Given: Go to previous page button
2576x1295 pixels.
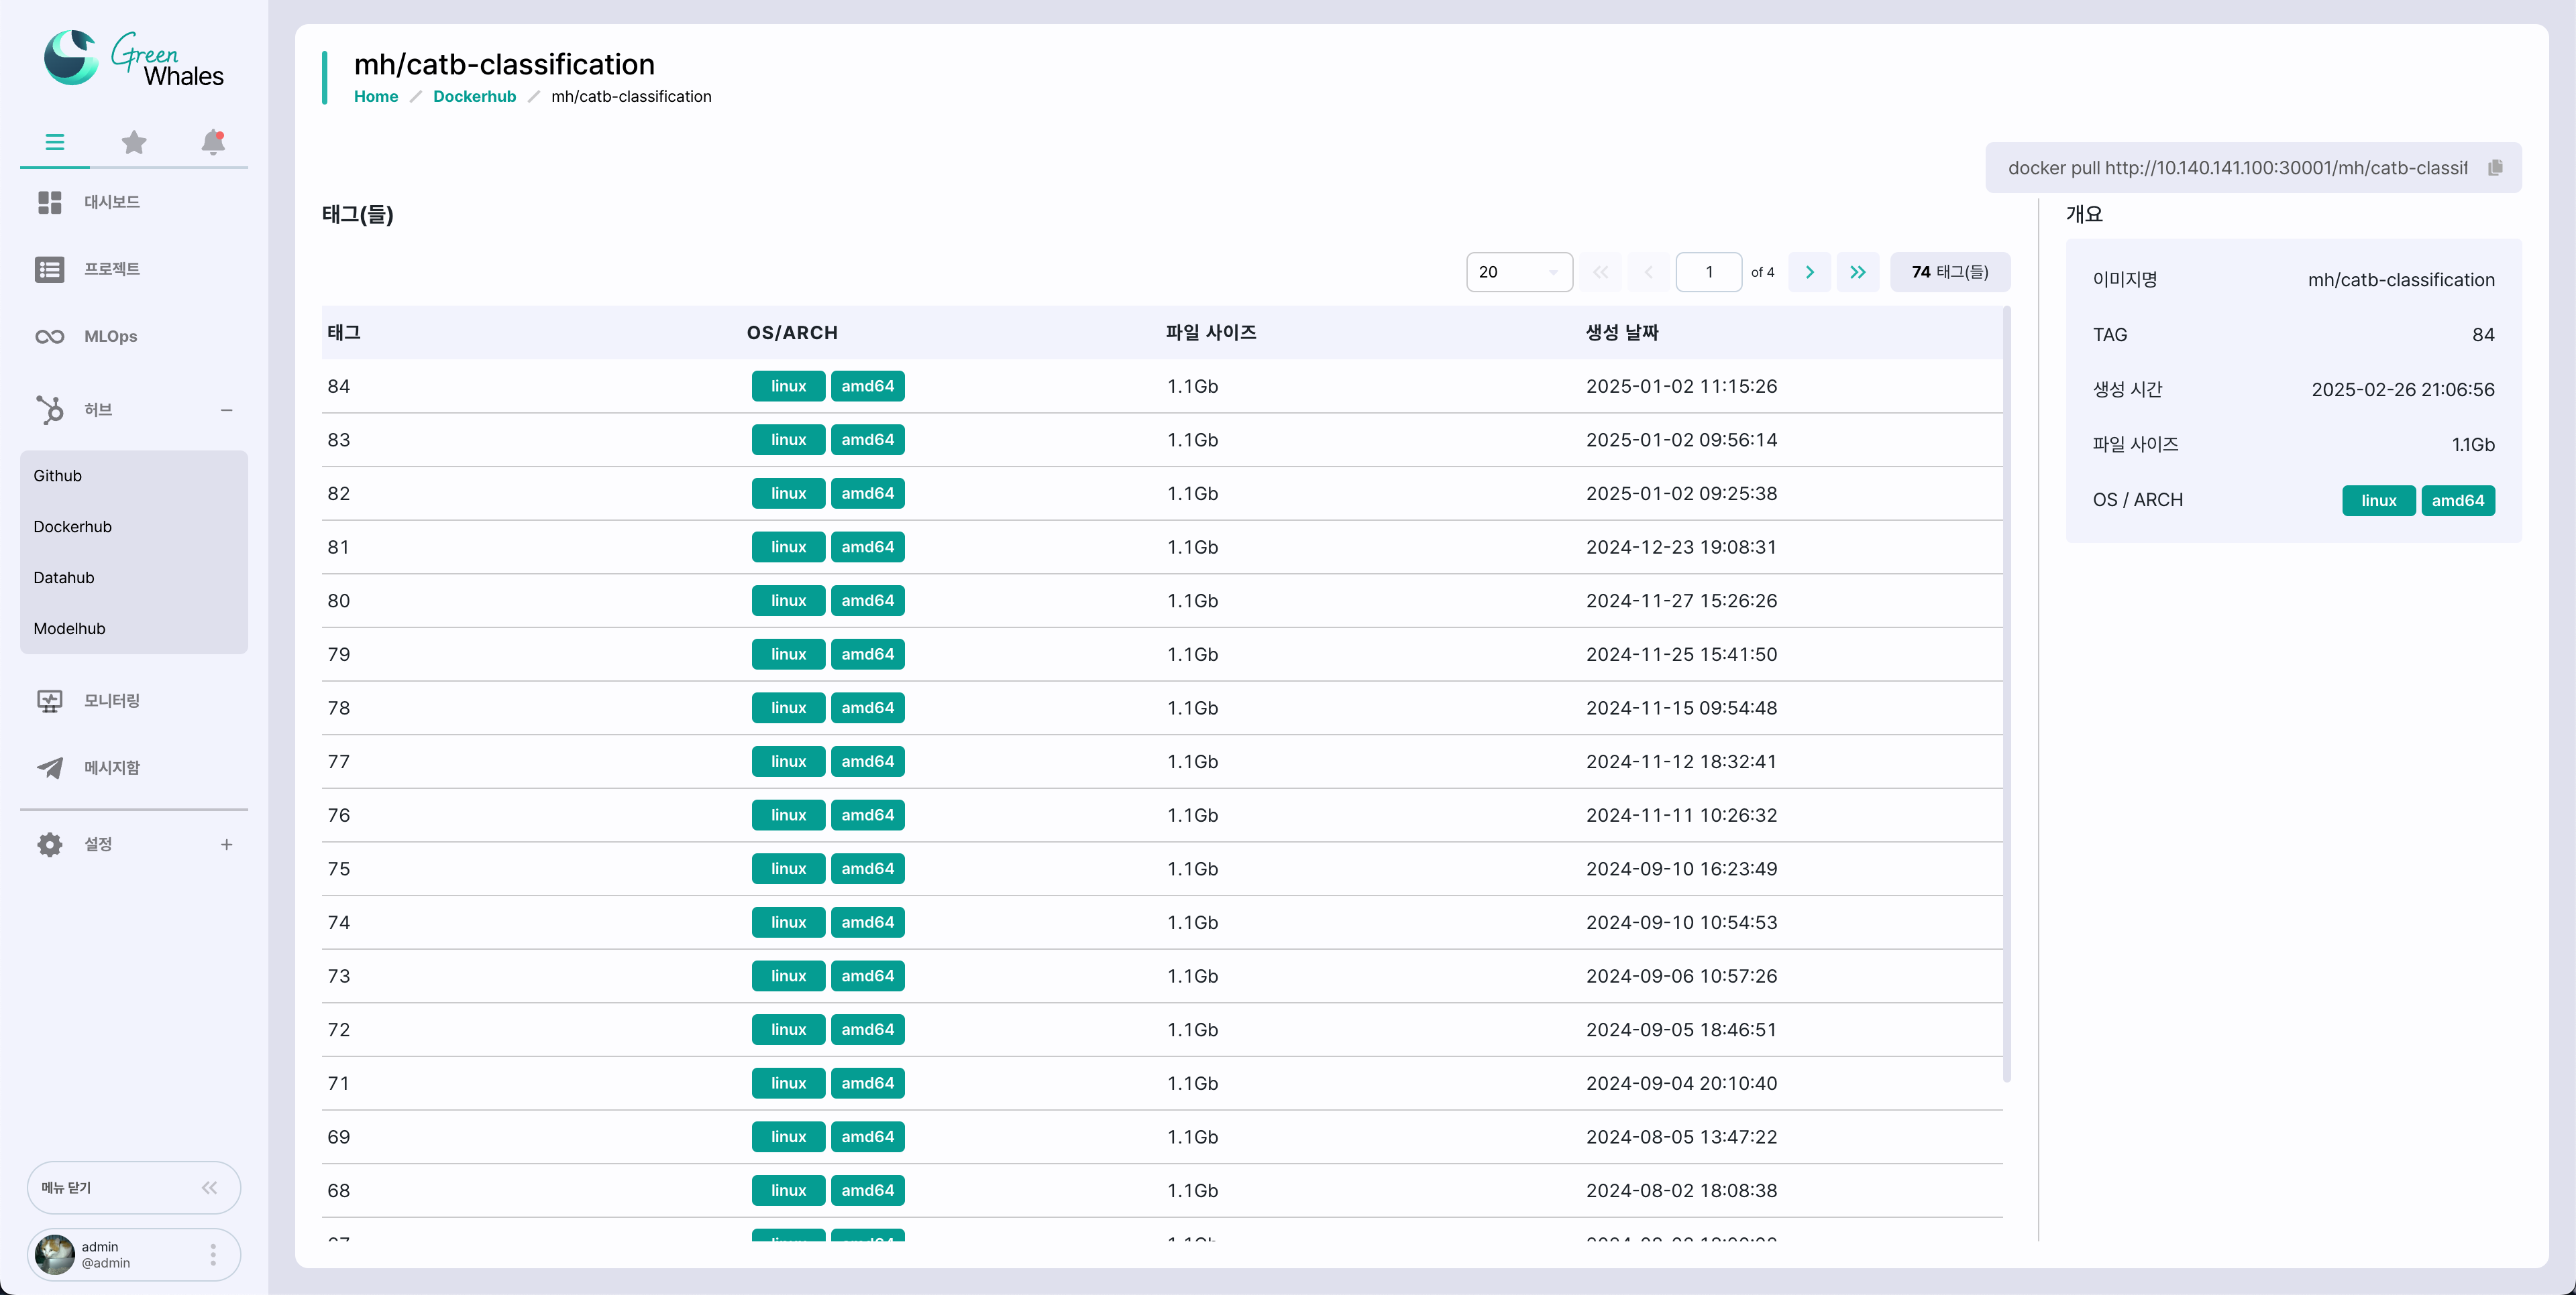Looking at the screenshot, I should [1648, 271].
